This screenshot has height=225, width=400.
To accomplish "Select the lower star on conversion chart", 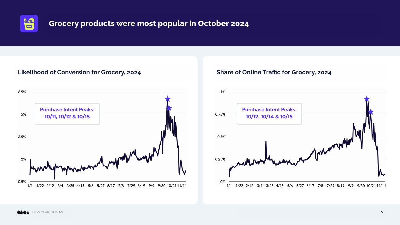I will tap(169, 108).
